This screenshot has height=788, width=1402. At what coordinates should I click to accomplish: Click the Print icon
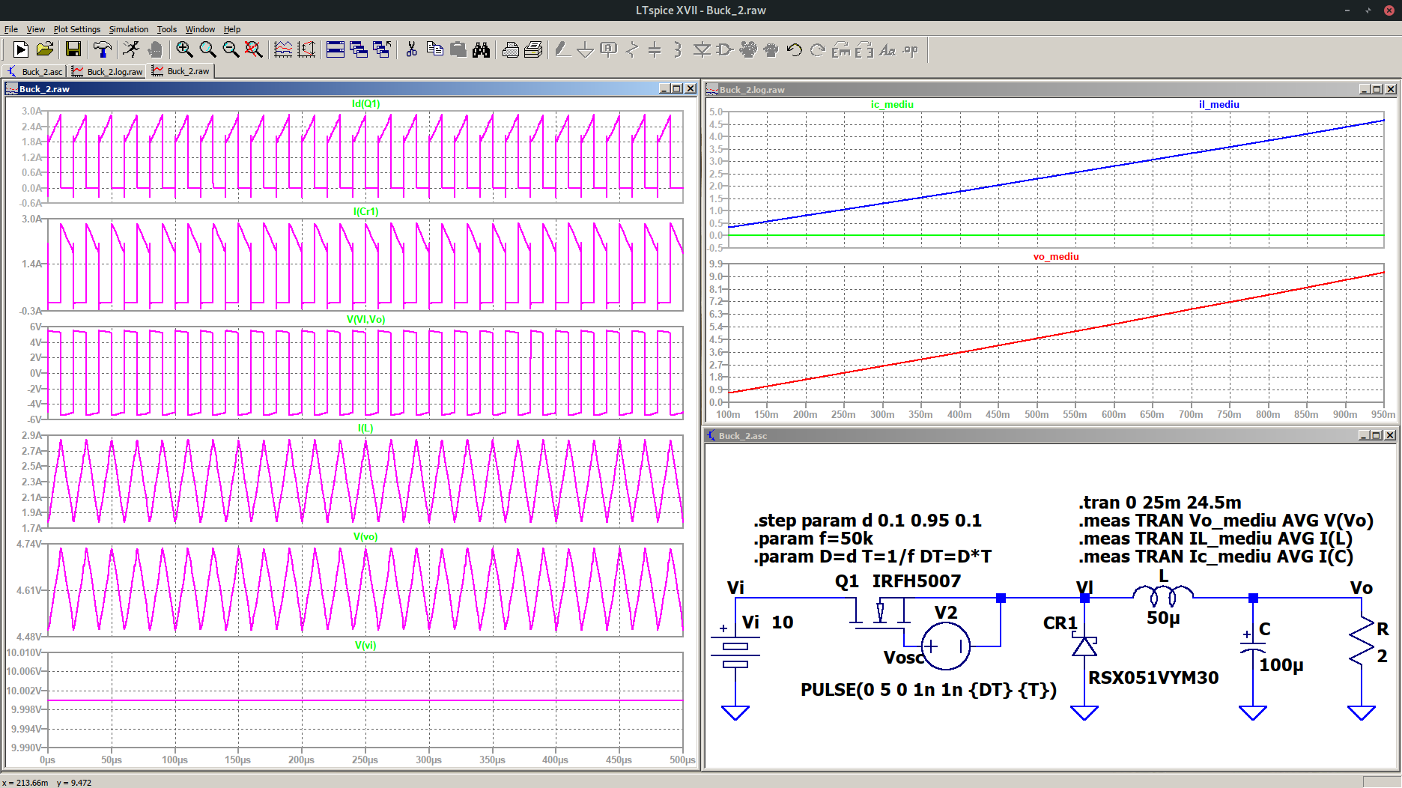510,50
